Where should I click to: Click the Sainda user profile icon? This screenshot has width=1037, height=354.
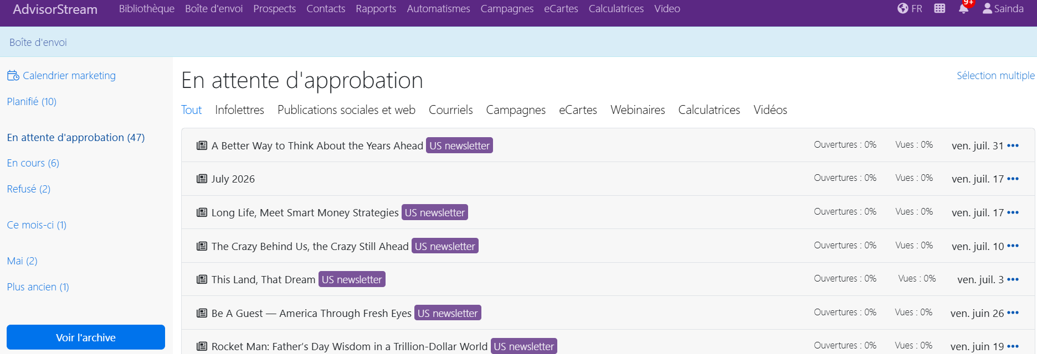(987, 8)
